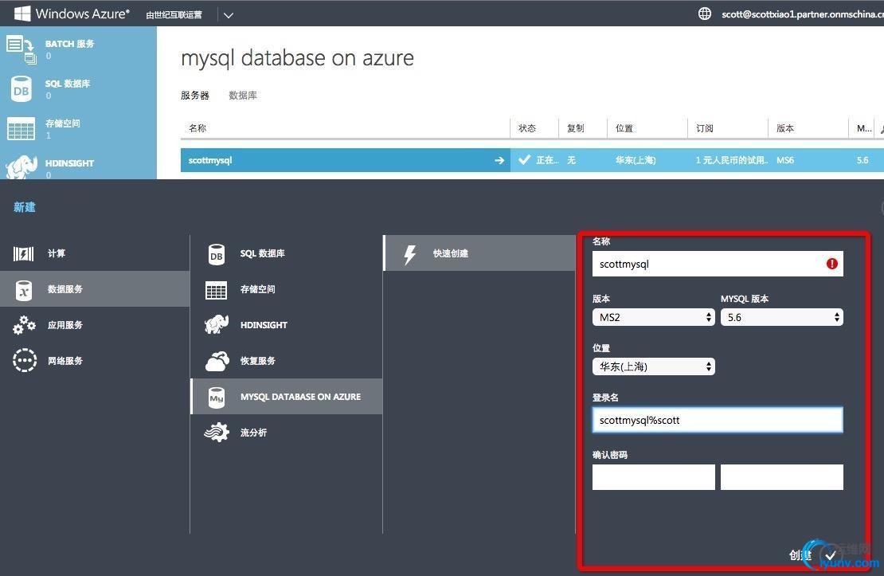Click the red error icon in name field
Viewport: 884px width, 576px height.
pyautogui.click(x=832, y=264)
